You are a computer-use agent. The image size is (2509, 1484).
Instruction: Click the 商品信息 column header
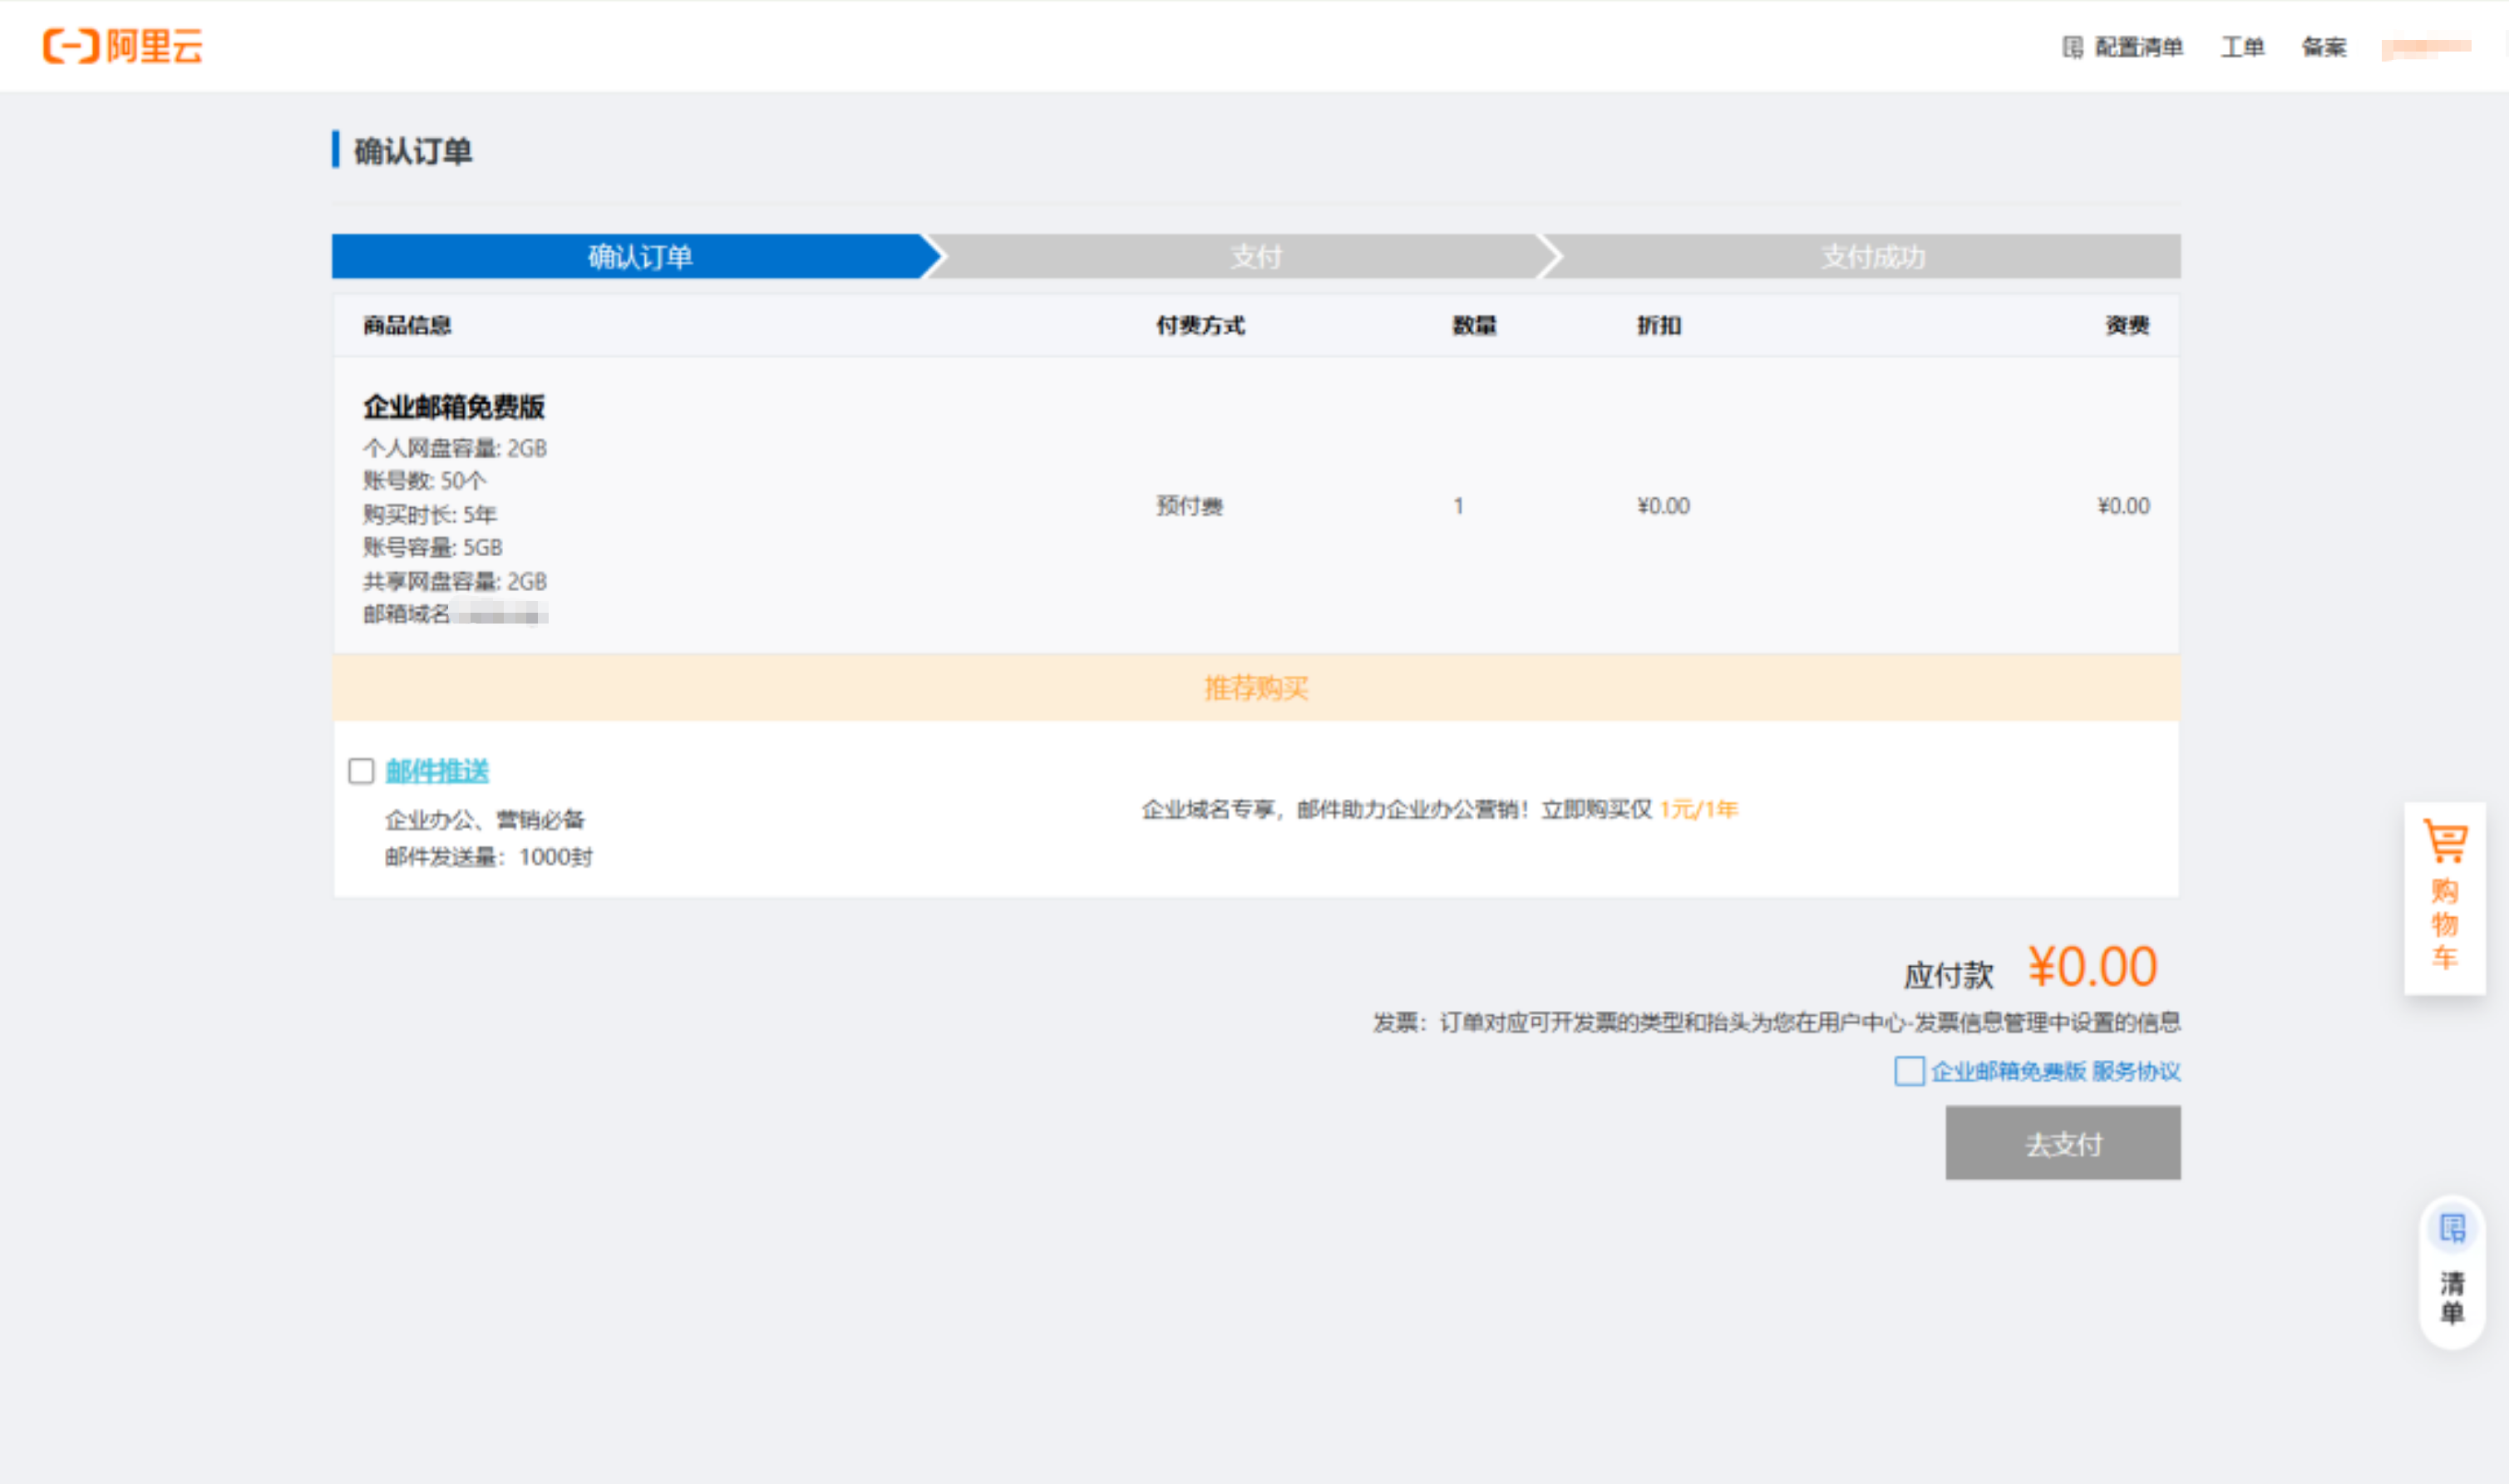407,325
